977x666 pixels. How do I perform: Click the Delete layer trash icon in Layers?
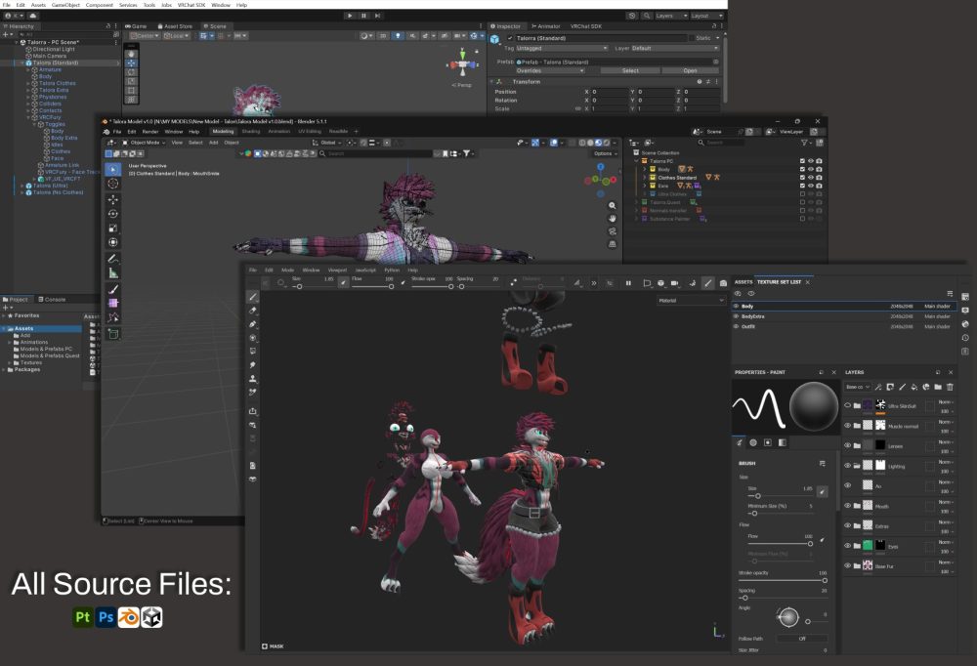(x=950, y=387)
